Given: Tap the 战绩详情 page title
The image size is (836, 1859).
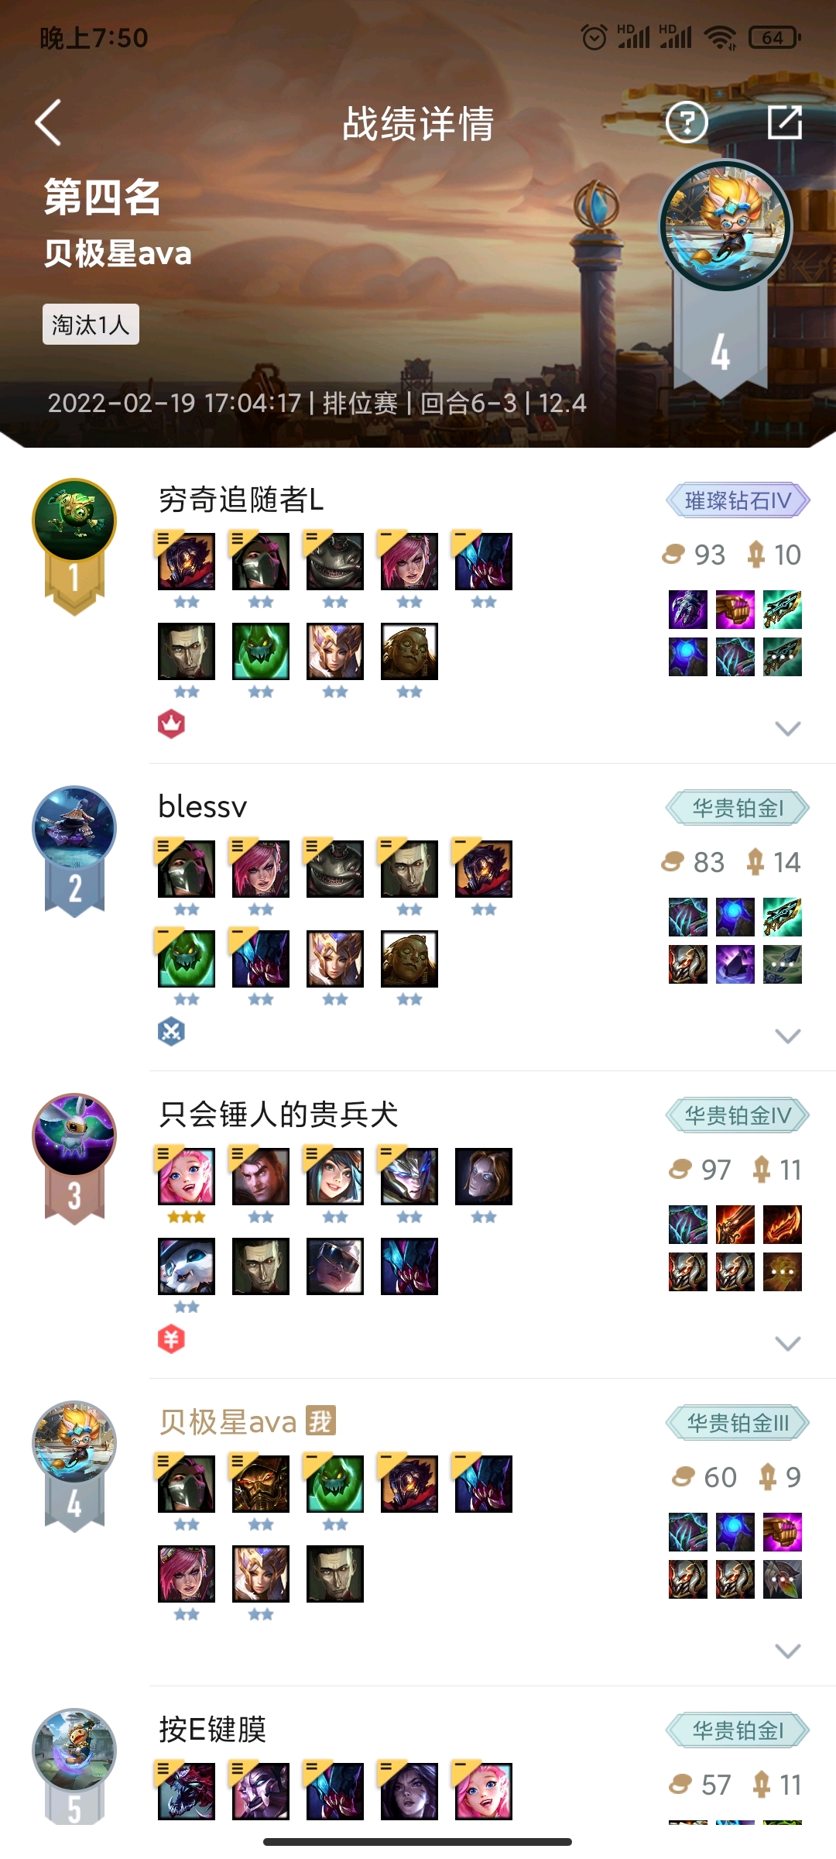Looking at the screenshot, I should coord(418,124).
